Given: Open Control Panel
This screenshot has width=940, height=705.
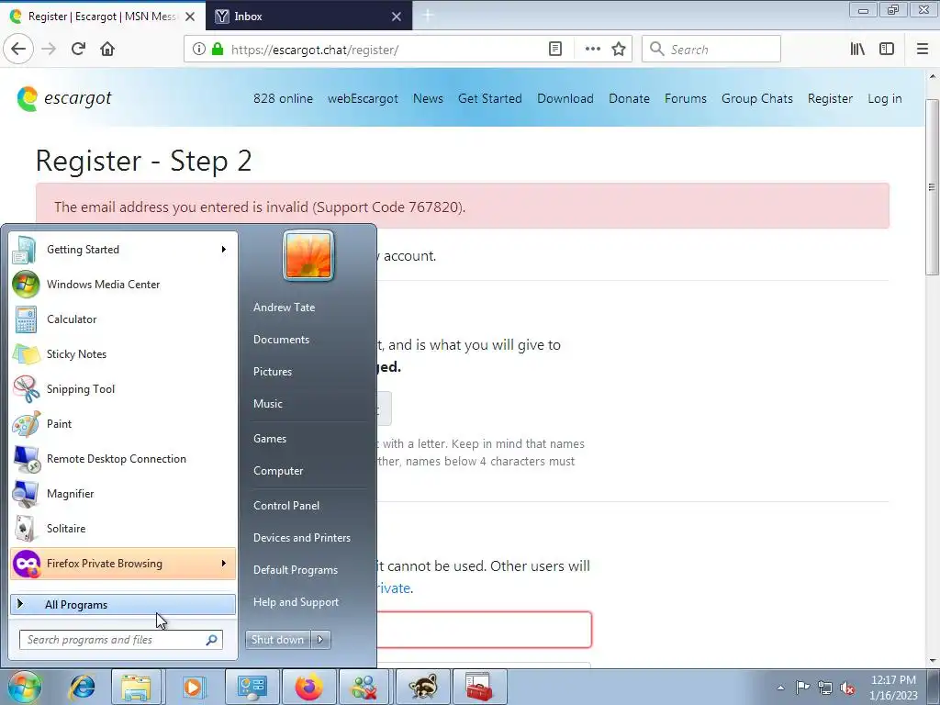Looking at the screenshot, I should point(286,506).
